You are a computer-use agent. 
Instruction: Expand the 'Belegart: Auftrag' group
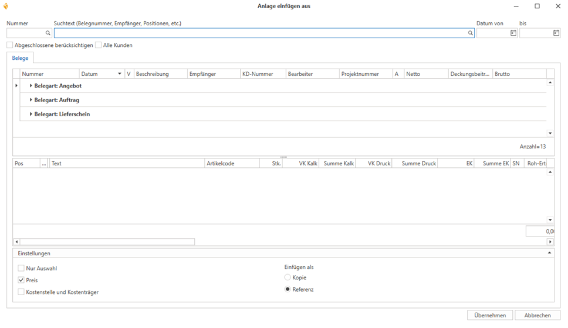31,100
